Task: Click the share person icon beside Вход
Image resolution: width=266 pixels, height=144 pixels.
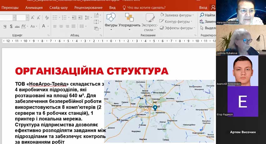Action: tap(213, 7)
